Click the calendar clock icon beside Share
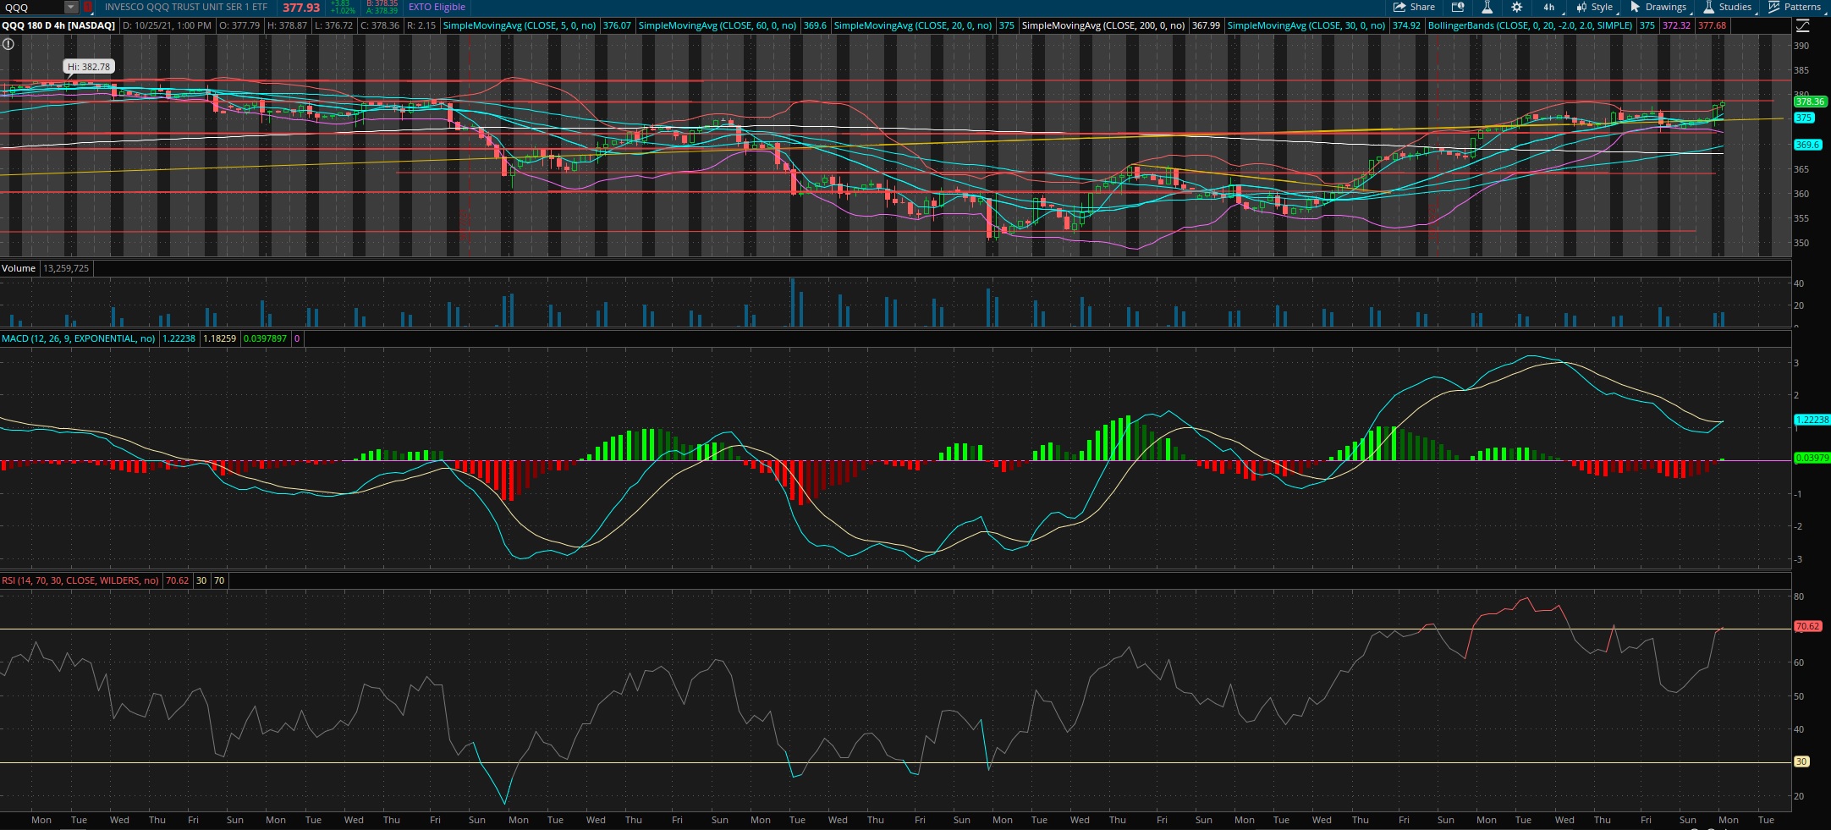Image resolution: width=1831 pixels, height=830 pixels. pyautogui.click(x=1458, y=7)
